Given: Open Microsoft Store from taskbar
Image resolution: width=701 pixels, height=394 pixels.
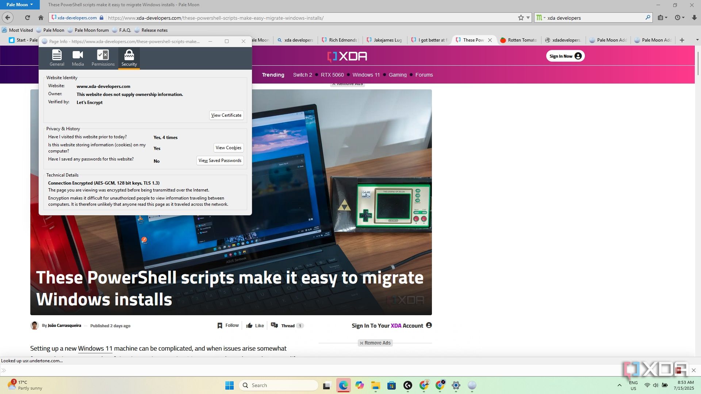Looking at the screenshot, I should (x=392, y=385).
